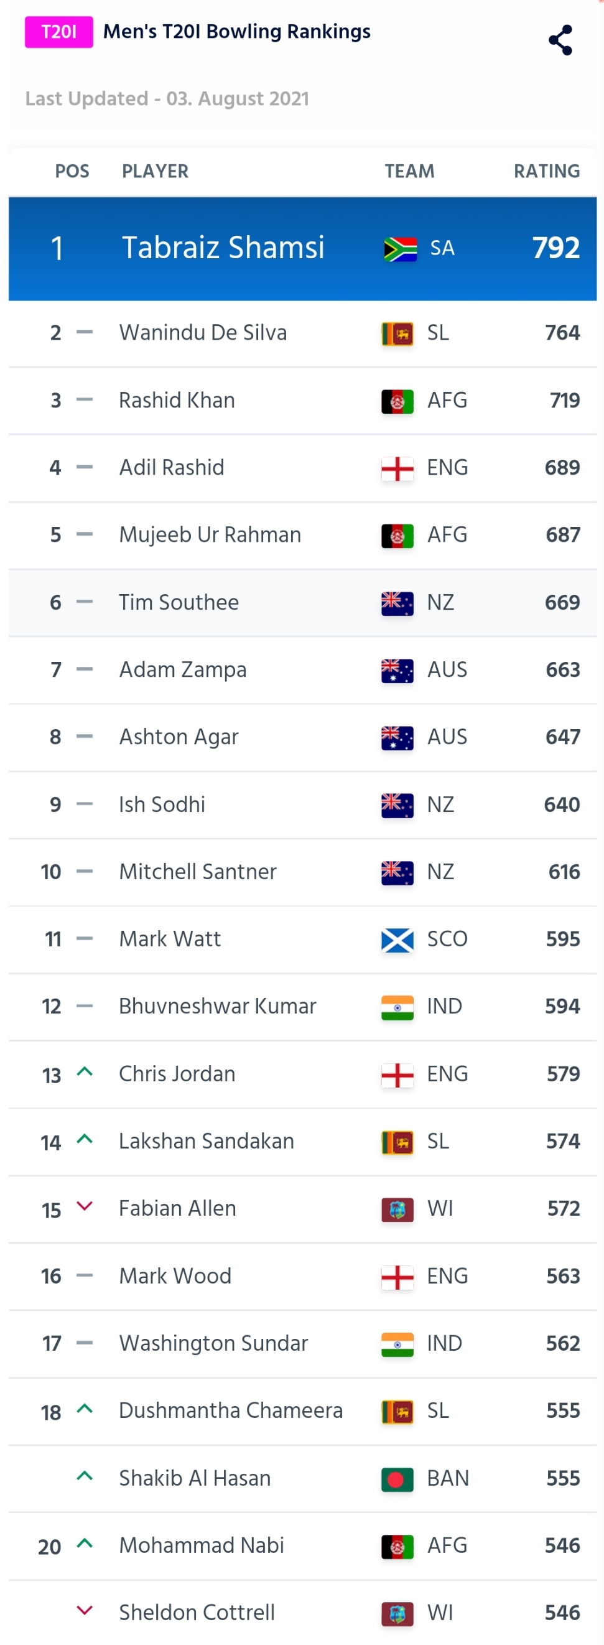The height and width of the screenshot is (1645, 604).
Task: Tap the England flag in Adil Rashid row
Action: pos(397,468)
